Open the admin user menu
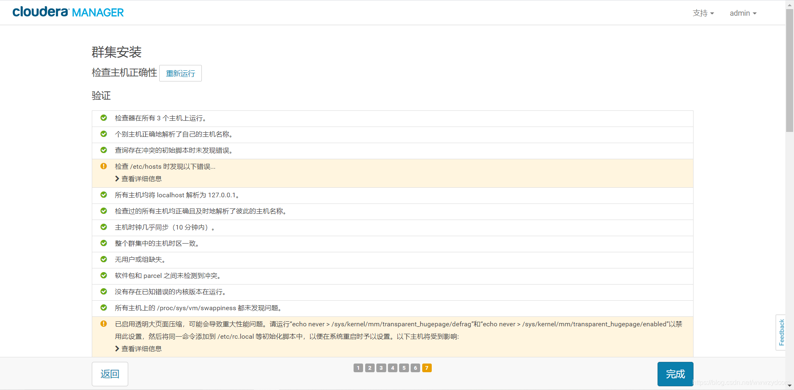 click(x=743, y=13)
